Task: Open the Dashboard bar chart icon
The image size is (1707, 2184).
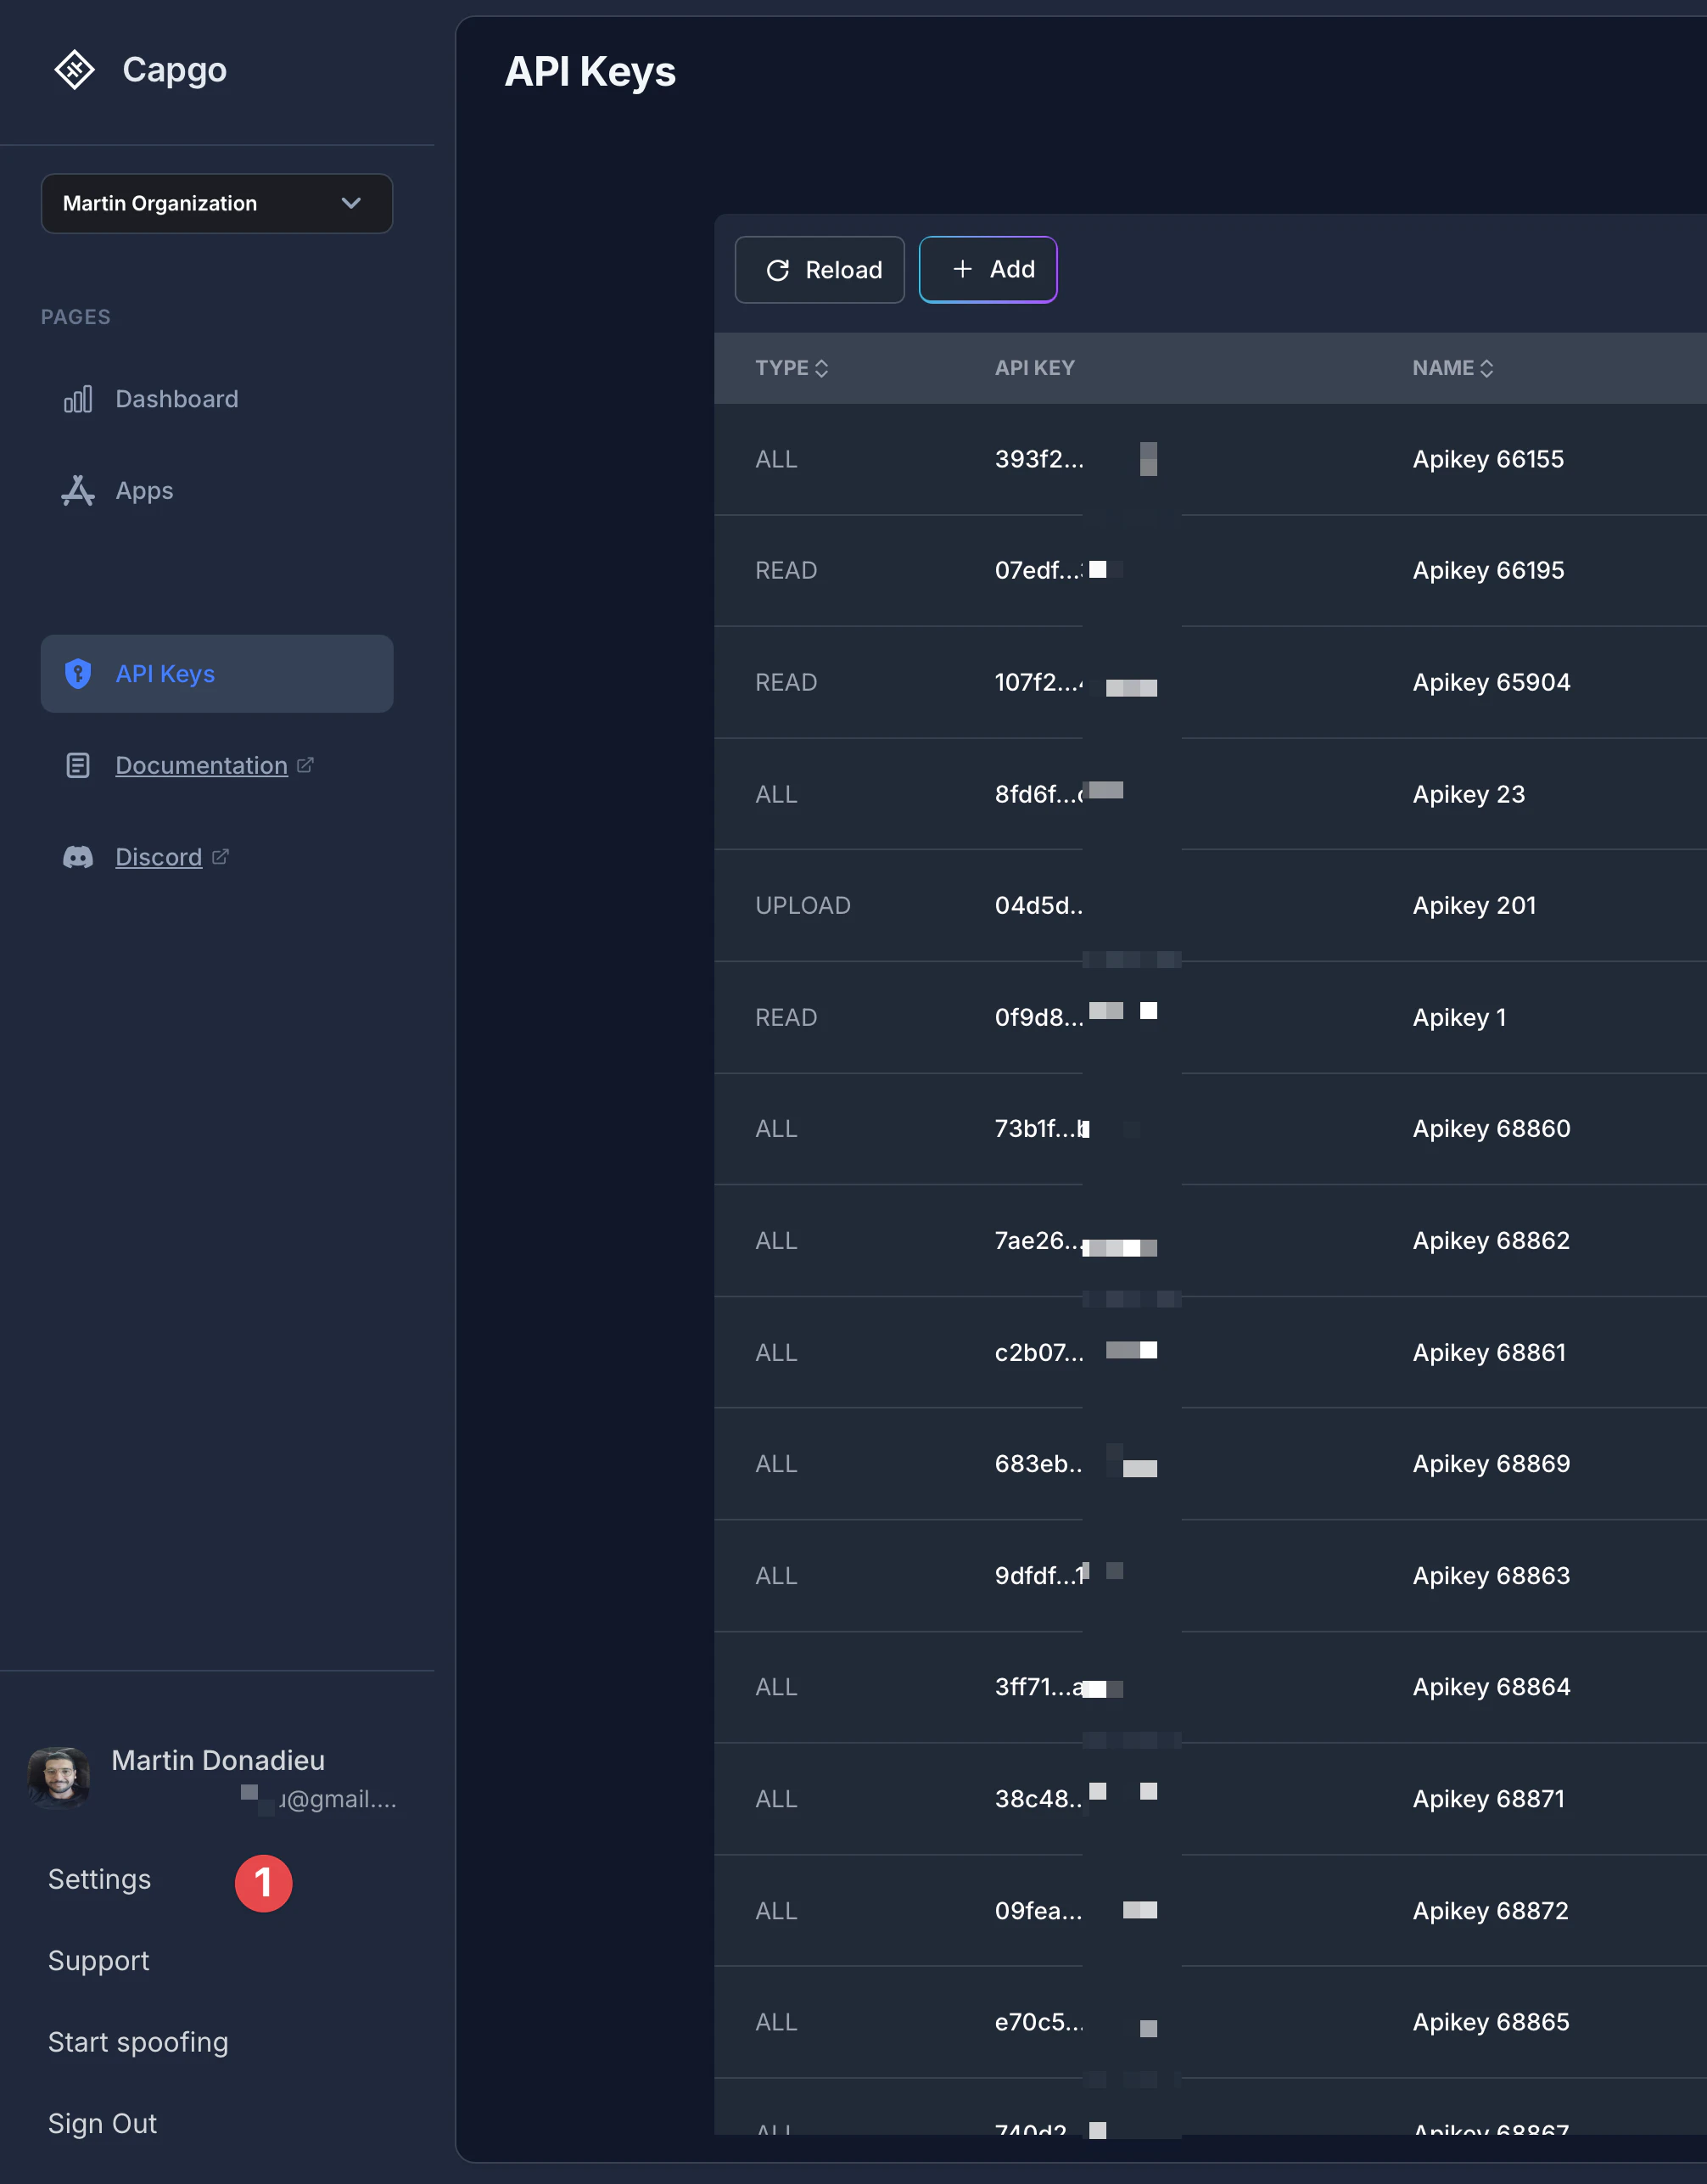Action: pos(78,399)
